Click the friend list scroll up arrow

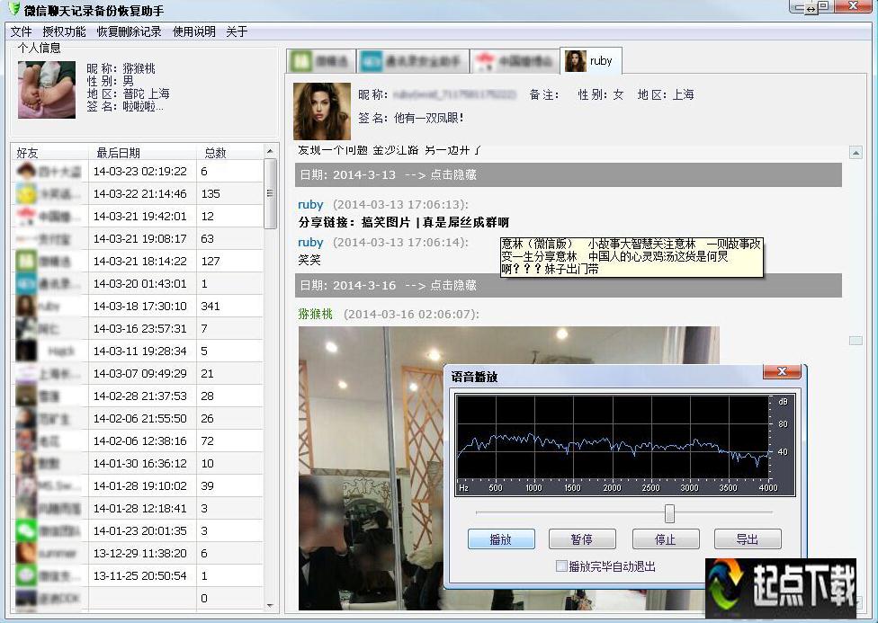(270, 151)
